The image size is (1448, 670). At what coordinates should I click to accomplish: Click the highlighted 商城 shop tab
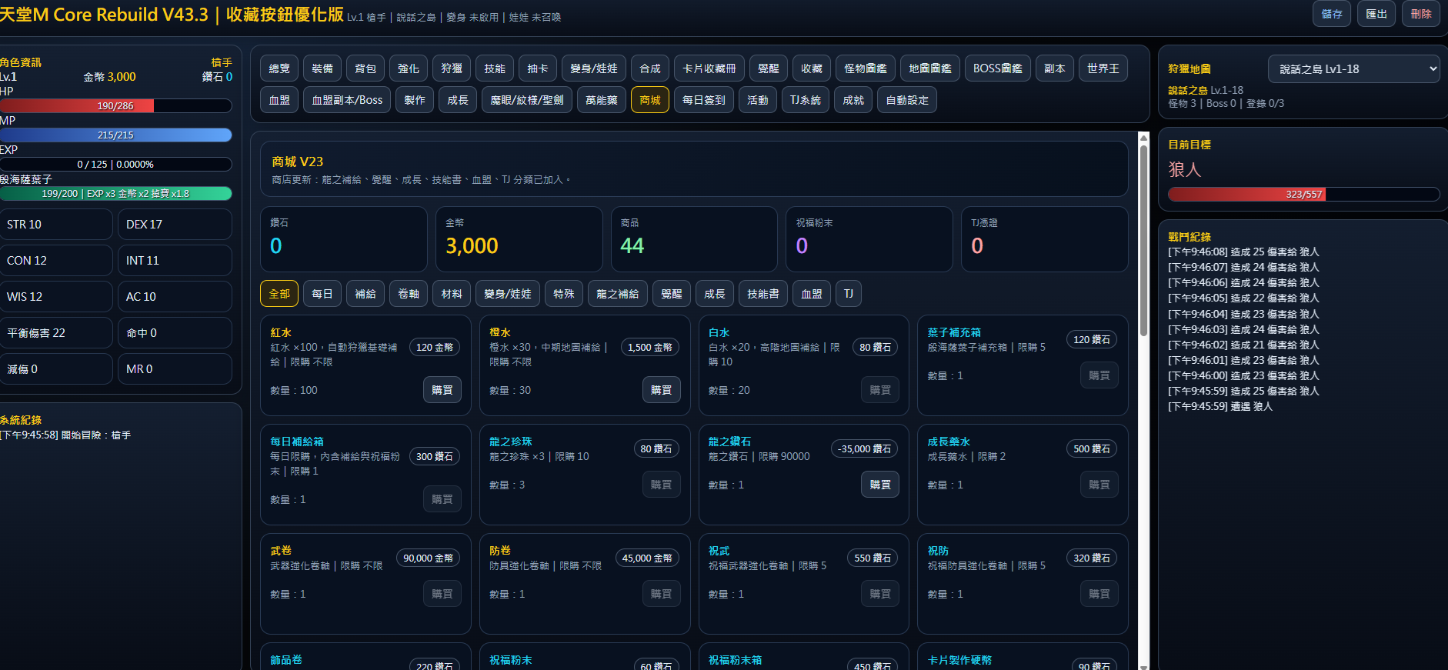pyautogui.click(x=650, y=100)
